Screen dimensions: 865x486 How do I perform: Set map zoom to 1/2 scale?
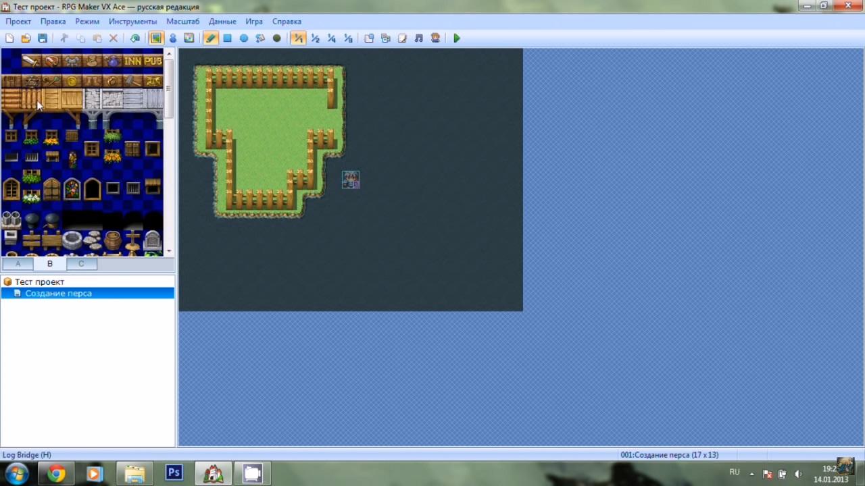pyautogui.click(x=315, y=38)
